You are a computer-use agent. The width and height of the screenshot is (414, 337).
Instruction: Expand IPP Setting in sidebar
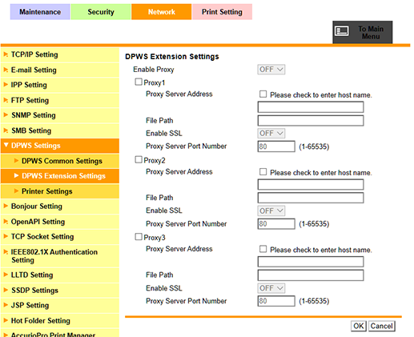(60, 85)
